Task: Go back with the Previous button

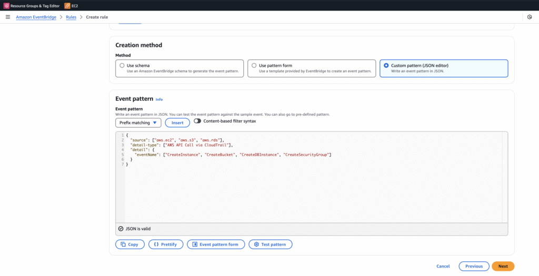Action: [474, 266]
